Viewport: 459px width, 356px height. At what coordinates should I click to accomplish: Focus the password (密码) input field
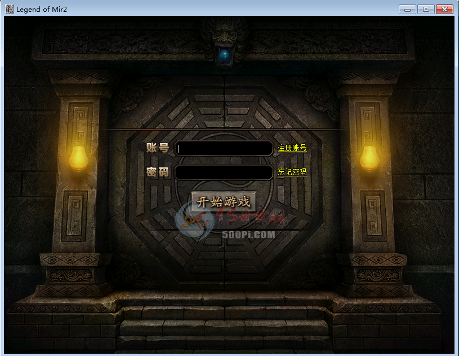point(224,172)
